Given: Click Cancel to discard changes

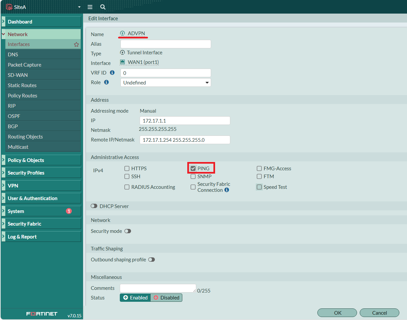Looking at the screenshot, I should pyautogui.click(x=379, y=313).
